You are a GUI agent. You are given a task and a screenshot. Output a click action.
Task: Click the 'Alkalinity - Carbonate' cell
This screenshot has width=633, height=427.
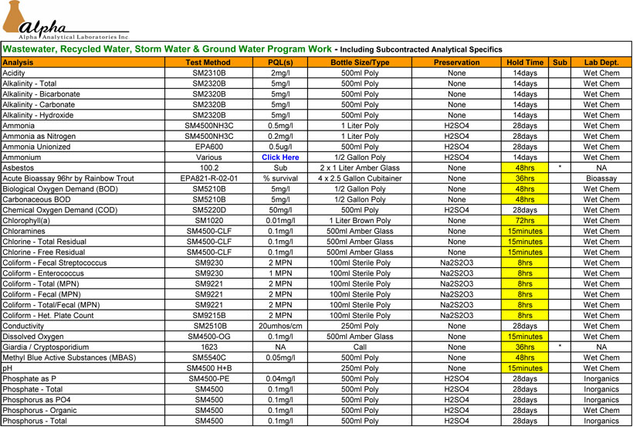pyautogui.click(x=83, y=105)
